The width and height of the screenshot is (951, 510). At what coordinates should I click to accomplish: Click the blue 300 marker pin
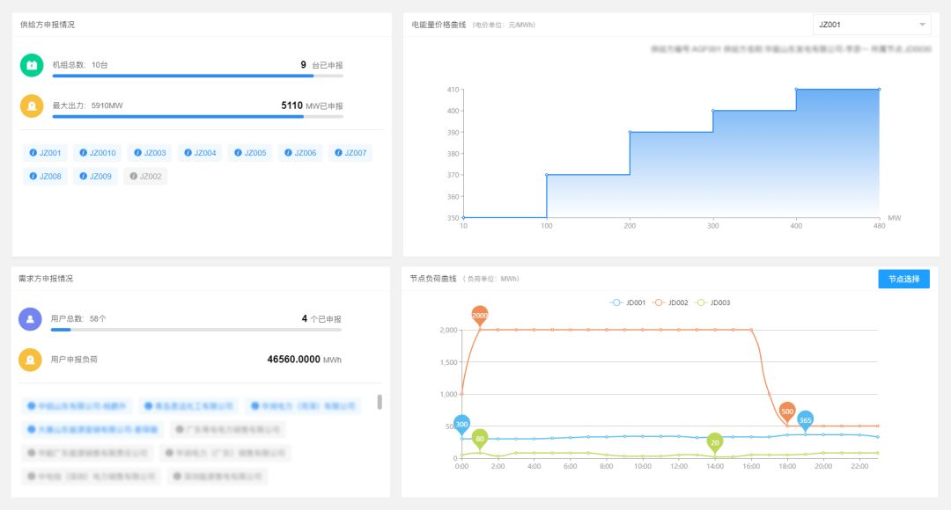tap(461, 424)
